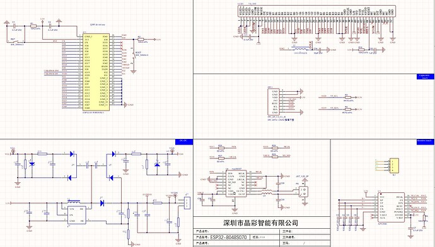Select the inductor above the DC-DC converter IC
The image size is (435, 247).
(x=73, y=201)
